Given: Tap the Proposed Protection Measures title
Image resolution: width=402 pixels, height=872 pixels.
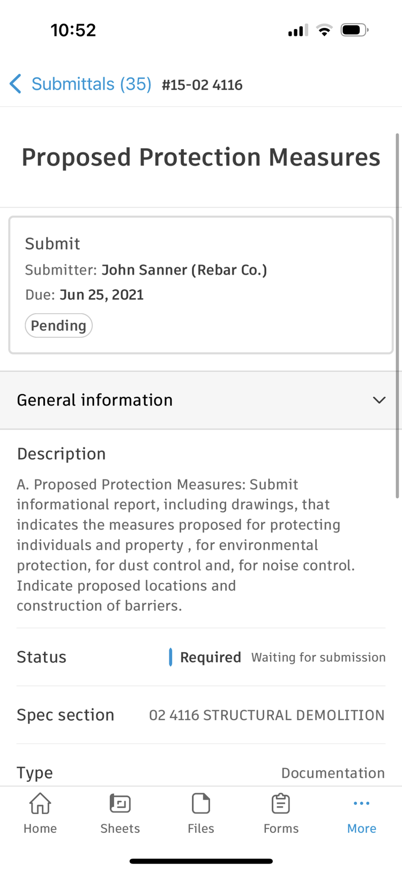Looking at the screenshot, I should pyautogui.click(x=201, y=158).
